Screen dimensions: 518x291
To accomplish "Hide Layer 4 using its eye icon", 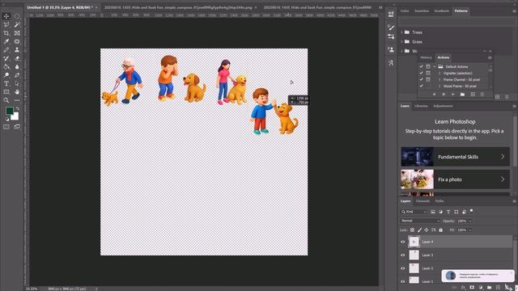I will (403, 242).
